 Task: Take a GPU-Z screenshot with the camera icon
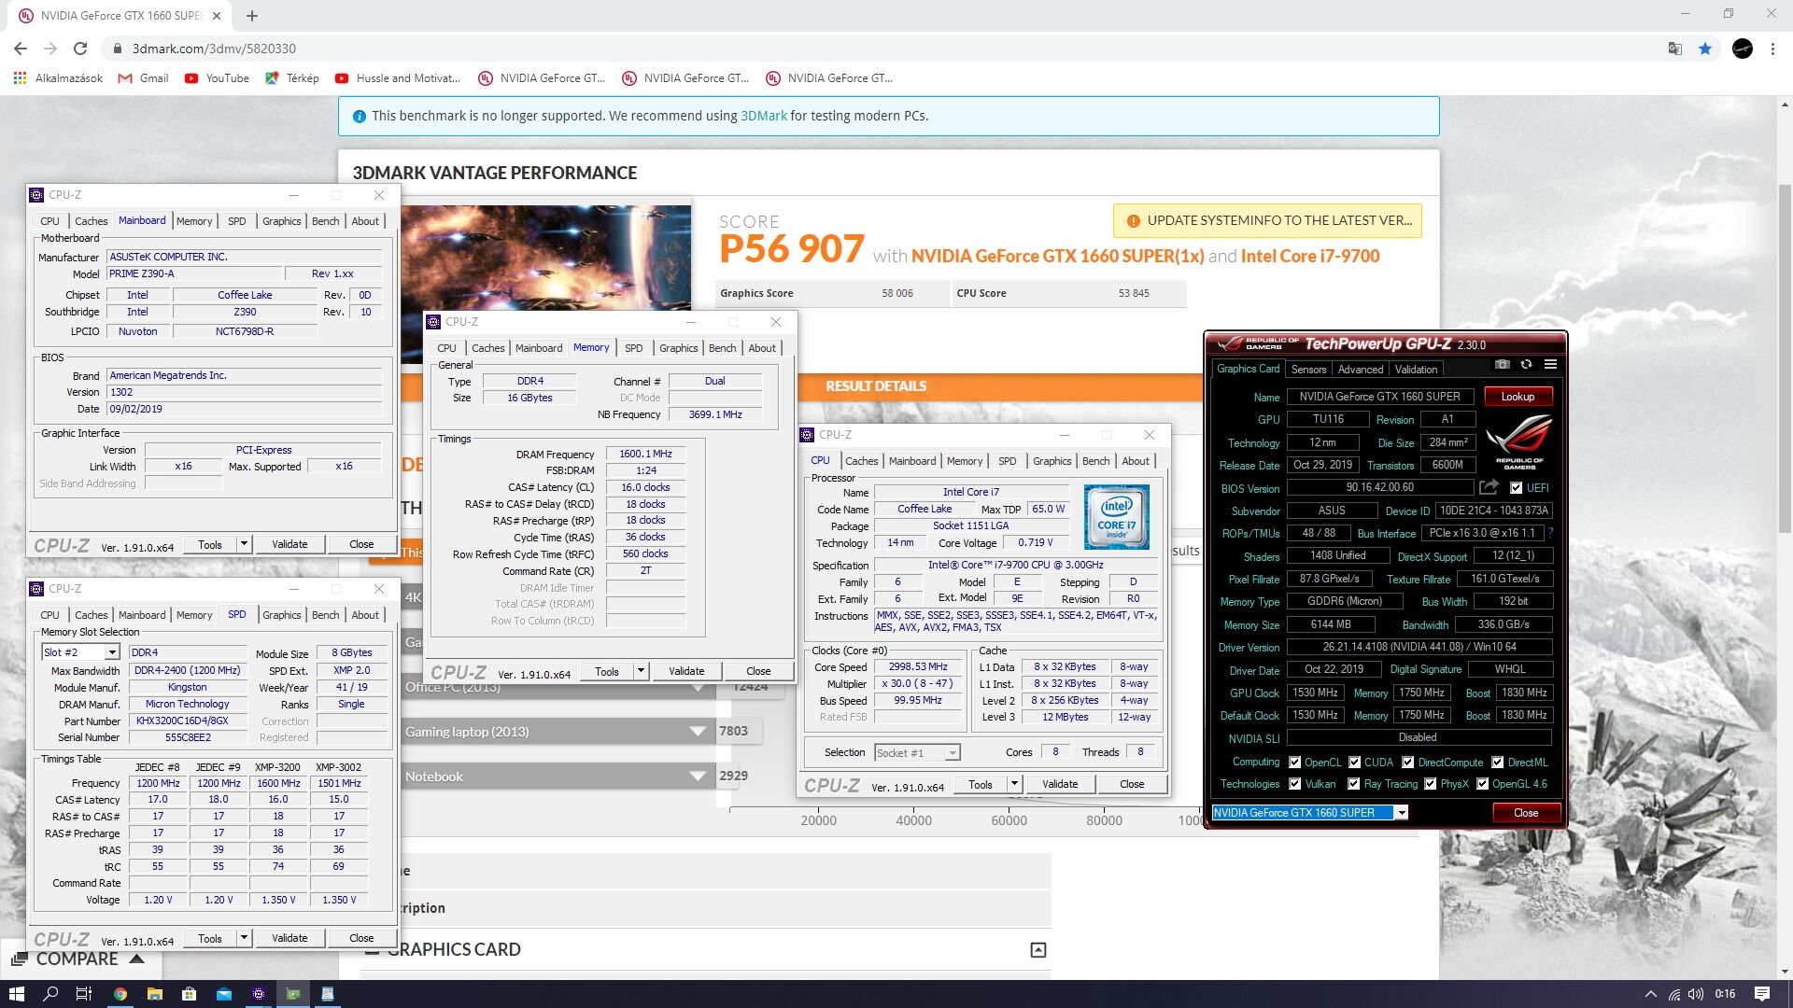(1502, 365)
